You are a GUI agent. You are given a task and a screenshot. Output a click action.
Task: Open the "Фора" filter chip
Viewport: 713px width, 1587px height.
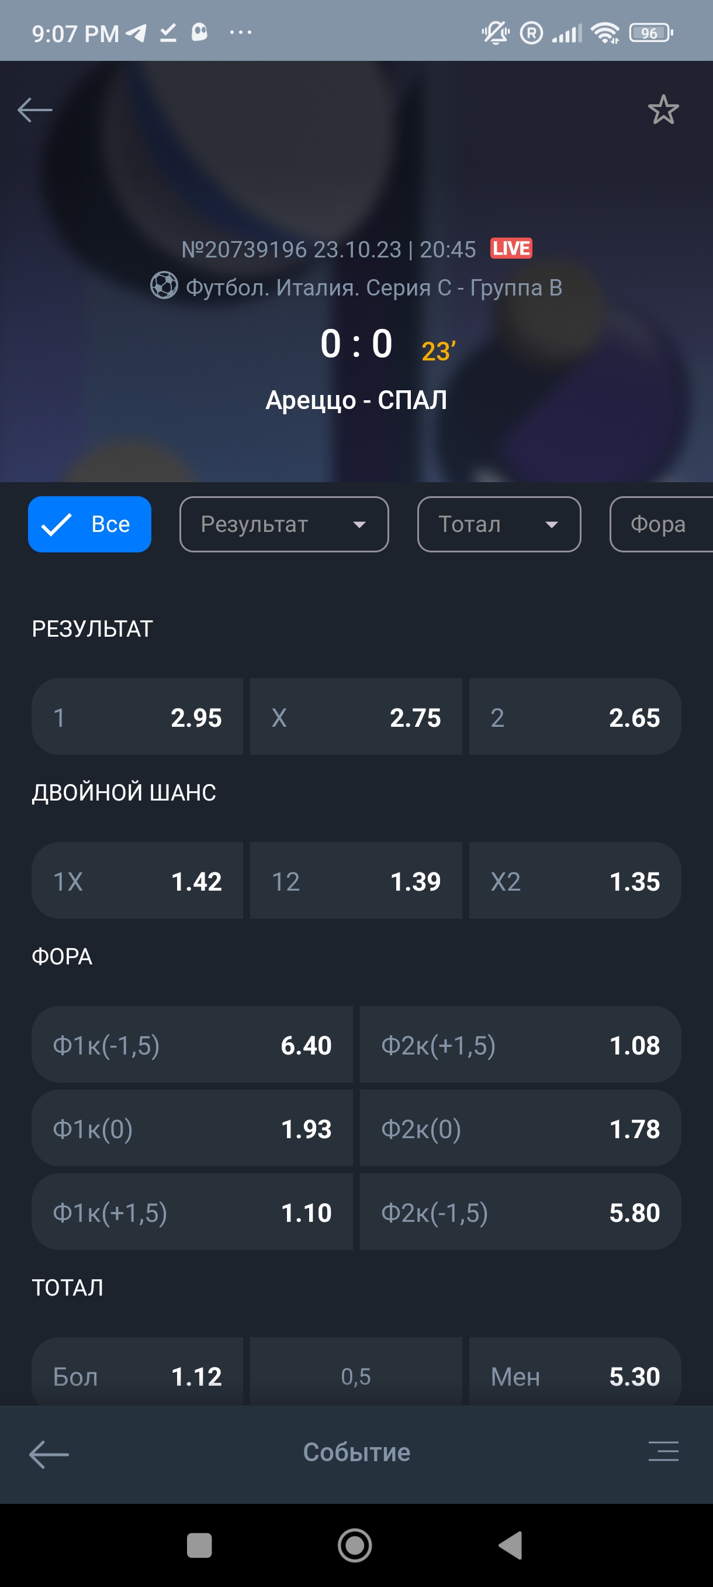tap(659, 524)
